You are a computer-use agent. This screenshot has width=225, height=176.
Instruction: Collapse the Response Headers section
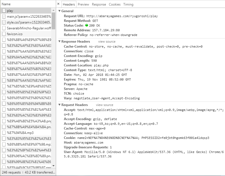coord(59,42)
